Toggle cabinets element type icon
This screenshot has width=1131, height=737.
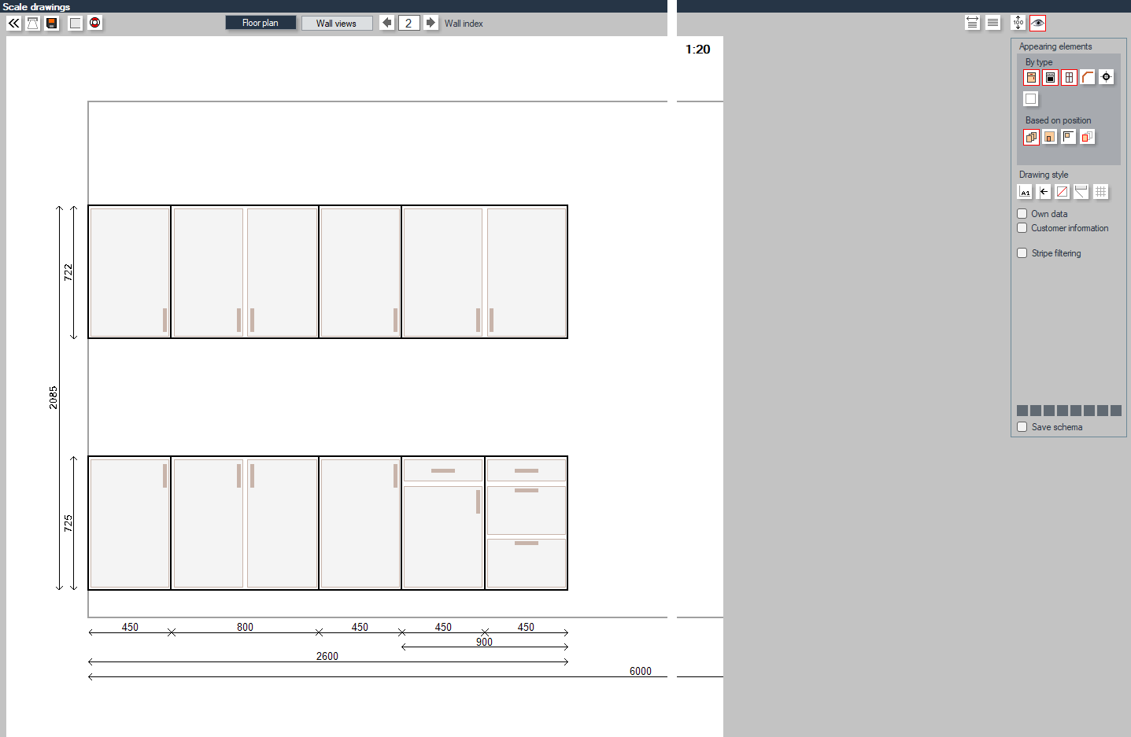pyautogui.click(x=1032, y=77)
